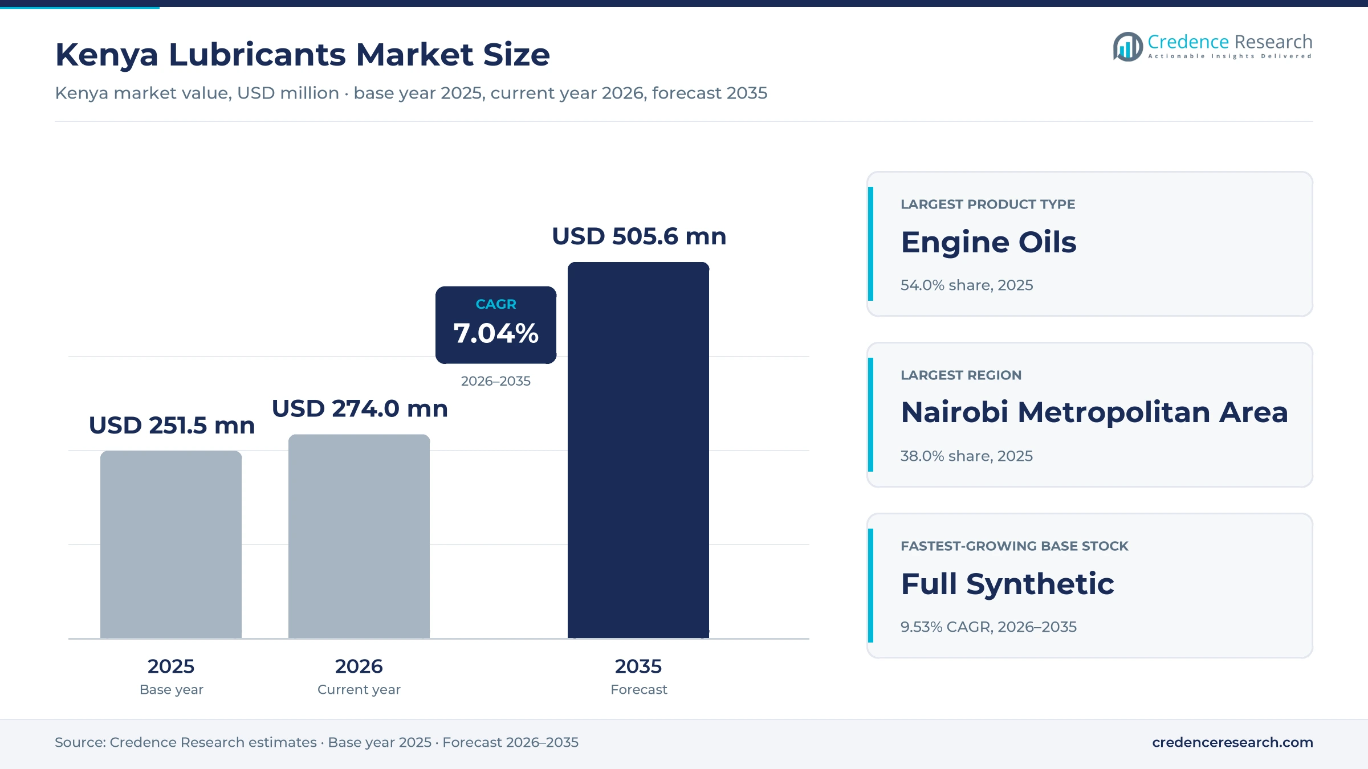Click the subtitle about Kenya market value
The width and height of the screenshot is (1368, 769).
[x=411, y=93]
